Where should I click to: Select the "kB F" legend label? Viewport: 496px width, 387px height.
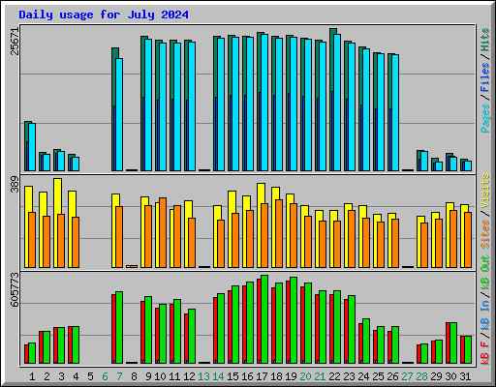tap(484, 353)
